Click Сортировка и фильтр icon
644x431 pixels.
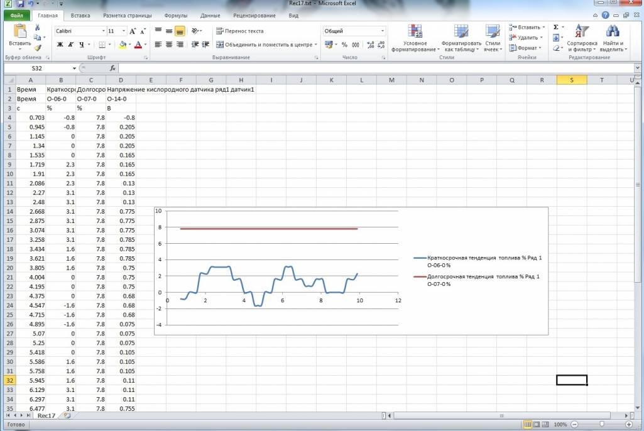[581, 38]
